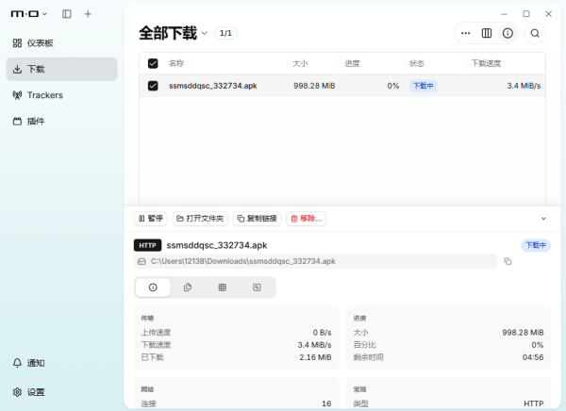Screen dimensions: 566x411
Task: Select the info details tab
Action: coord(153,288)
